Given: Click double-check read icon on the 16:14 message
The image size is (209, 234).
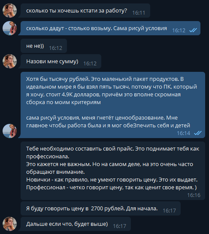Looking at the screenshot, I should coord(198,133).
